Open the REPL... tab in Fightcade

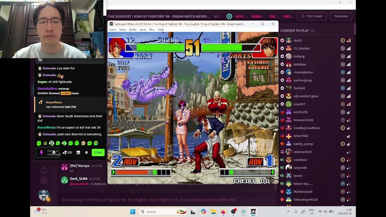click(241, 16)
